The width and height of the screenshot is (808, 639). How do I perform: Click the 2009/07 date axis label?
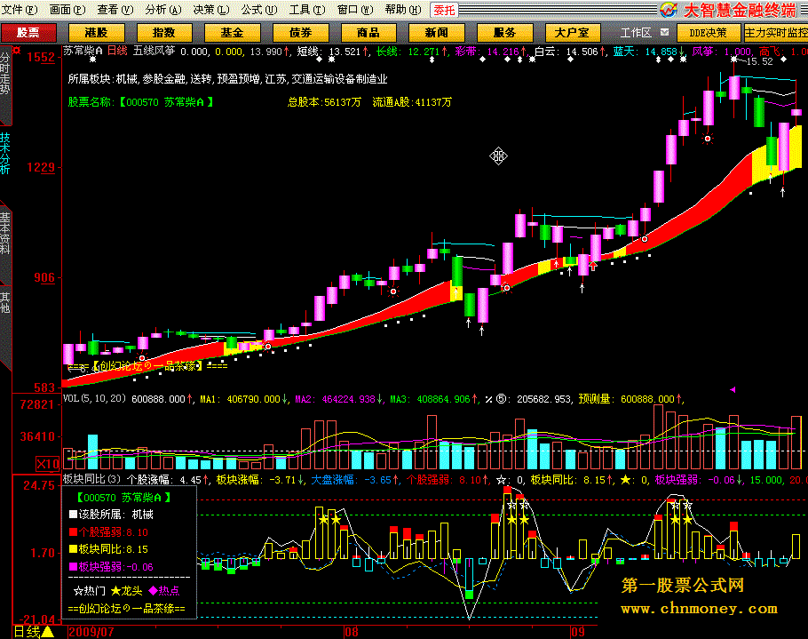tap(91, 632)
